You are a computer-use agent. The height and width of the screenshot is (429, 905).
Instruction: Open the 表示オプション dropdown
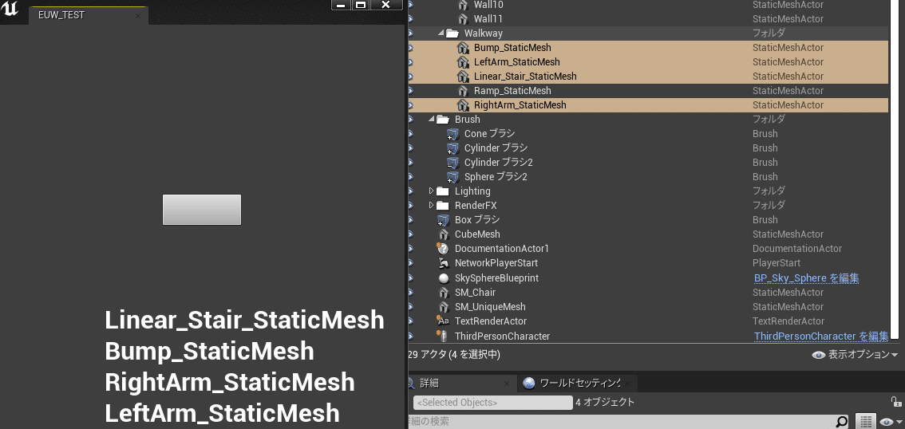pos(855,355)
